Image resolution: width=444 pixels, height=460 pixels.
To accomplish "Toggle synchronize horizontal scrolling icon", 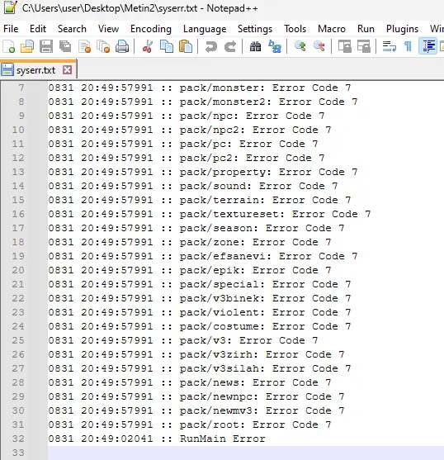I will pos(364,46).
